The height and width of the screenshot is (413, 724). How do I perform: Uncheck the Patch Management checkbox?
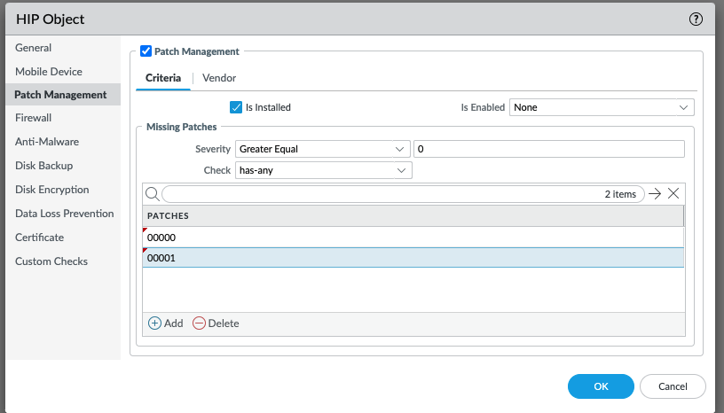(x=146, y=51)
